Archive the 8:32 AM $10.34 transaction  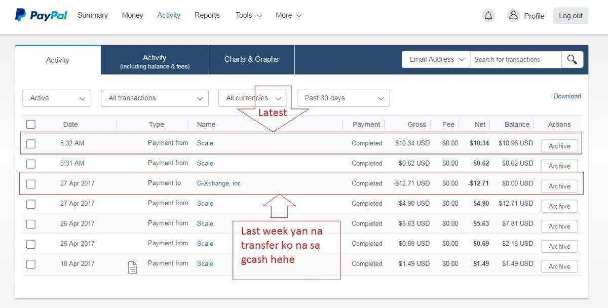pyautogui.click(x=559, y=146)
